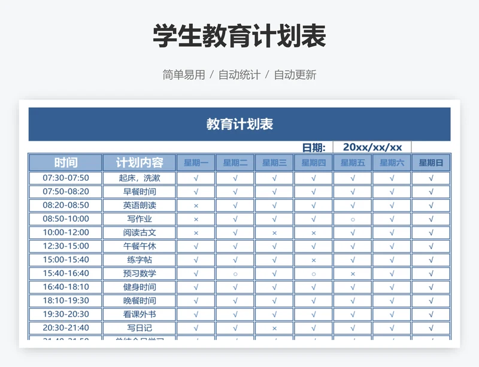This screenshot has height=367, width=479.
Task: Select the plan cell 英语朗读
Action: tap(140, 205)
